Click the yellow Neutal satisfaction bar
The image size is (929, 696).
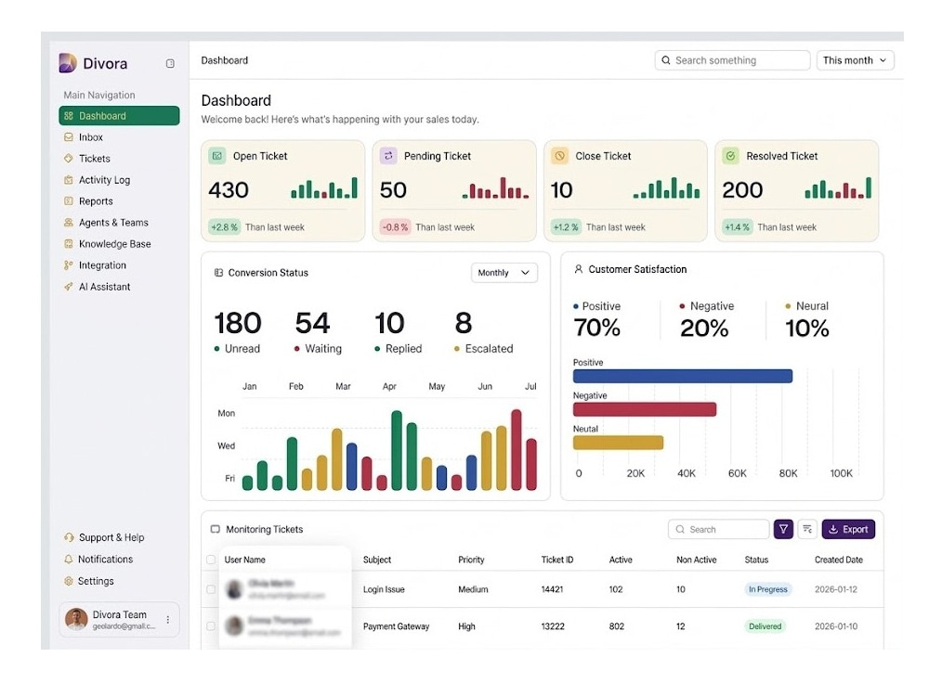618,442
